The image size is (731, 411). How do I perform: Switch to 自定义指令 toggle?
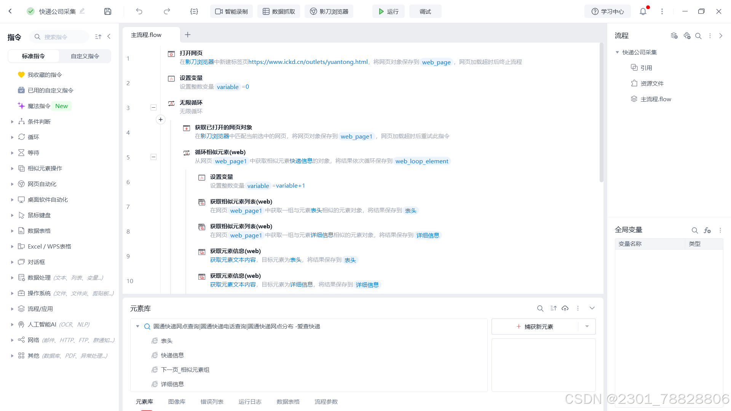pos(85,56)
